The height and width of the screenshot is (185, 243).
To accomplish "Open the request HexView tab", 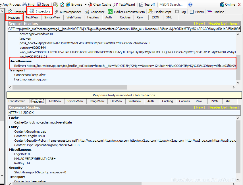I will [93, 17].
